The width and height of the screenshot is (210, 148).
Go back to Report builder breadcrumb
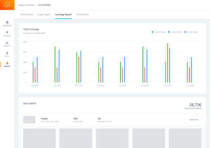(27, 5)
